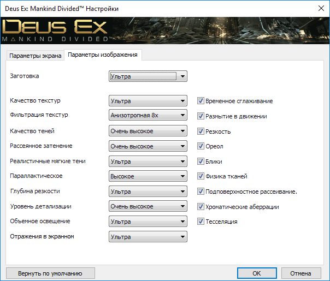Open the Объемное освещение dropdown
Screen dimensions: 330x281
coord(148,222)
